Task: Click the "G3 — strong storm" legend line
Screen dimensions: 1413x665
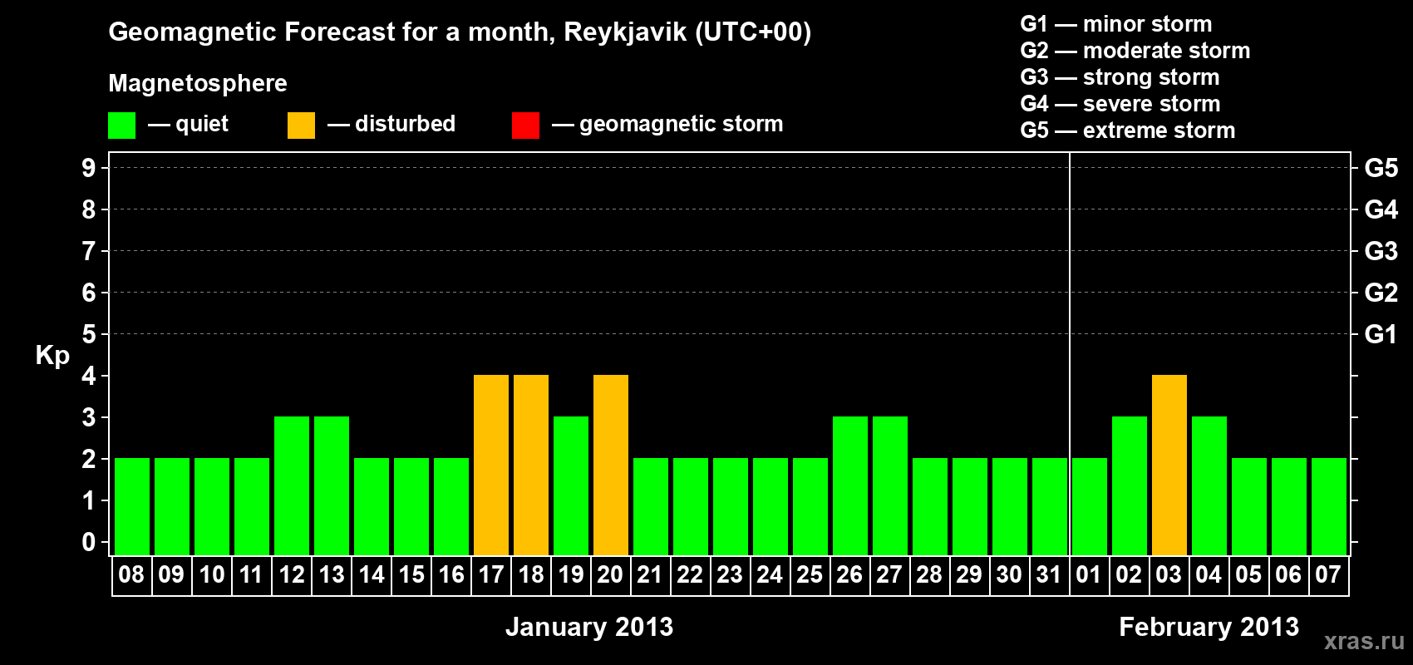Action: (1120, 77)
